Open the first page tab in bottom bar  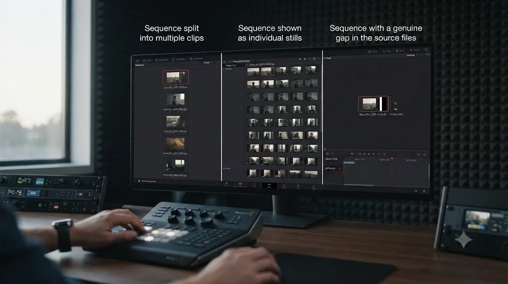(x=226, y=185)
